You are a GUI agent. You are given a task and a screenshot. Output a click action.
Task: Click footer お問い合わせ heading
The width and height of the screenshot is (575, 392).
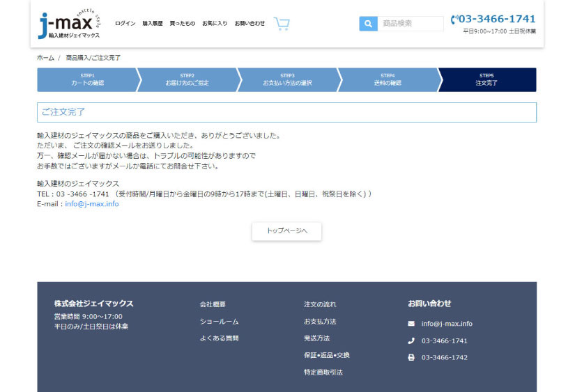coord(429,304)
